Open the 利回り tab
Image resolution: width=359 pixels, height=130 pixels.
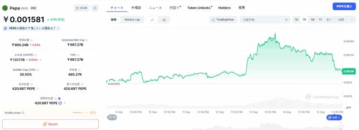coord(175,8)
